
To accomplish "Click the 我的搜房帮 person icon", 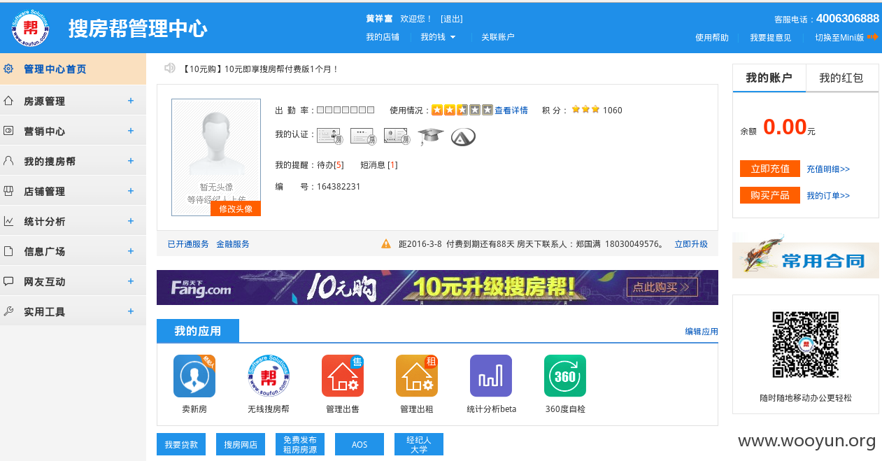I will tap(8, 161).
